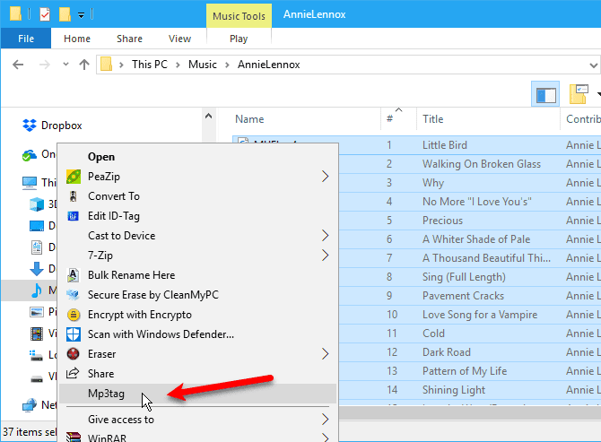
Task: Expand the Cast to Device submenu arrow
Action: [325, 236]
